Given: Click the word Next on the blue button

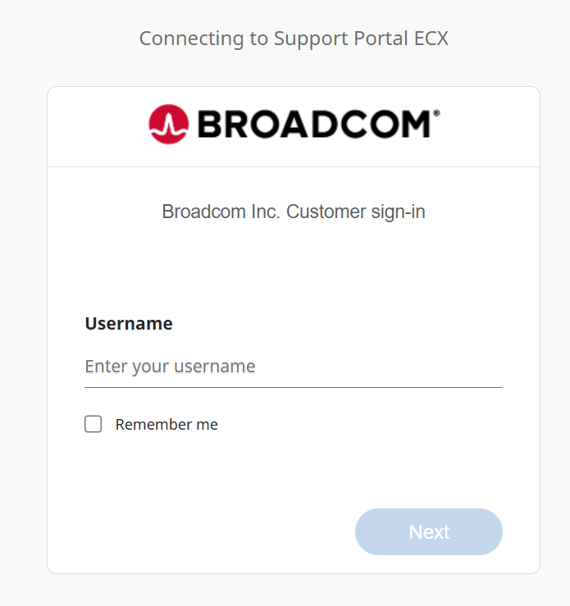Looking at the screenshot, I should click(x=429, y=532).
